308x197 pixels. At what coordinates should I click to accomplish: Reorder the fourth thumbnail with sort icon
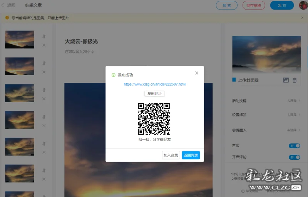[x=44, y=117]
